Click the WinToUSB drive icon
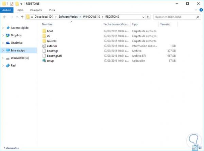The width and height of the screenshot is (204, 151). pyautogui.click(x=8, y=58)
